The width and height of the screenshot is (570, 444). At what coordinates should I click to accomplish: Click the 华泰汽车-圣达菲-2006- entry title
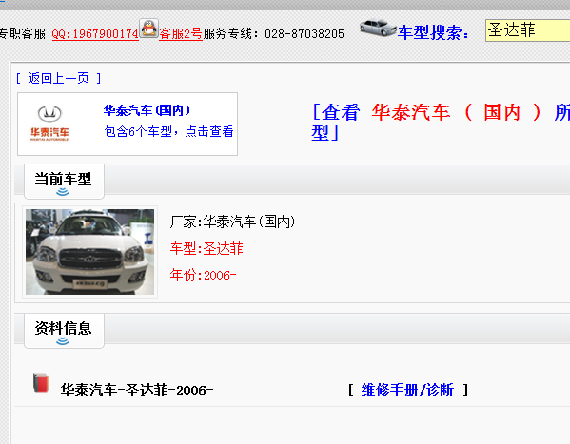coord(137,390)
